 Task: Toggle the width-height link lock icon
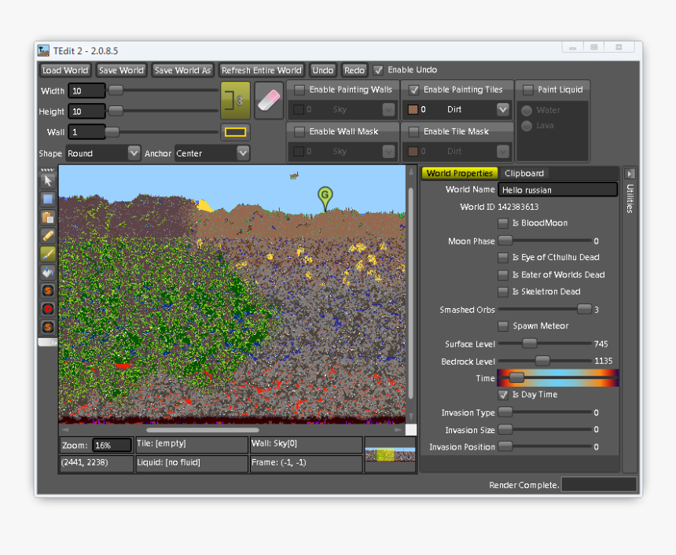pyautogui.click(x=235, y=101)
